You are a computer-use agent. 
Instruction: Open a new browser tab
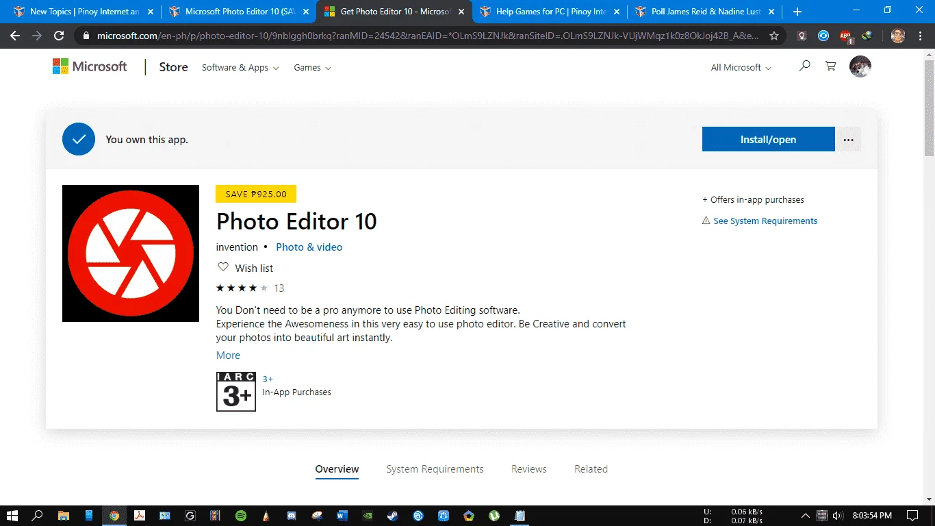(797, 12)
